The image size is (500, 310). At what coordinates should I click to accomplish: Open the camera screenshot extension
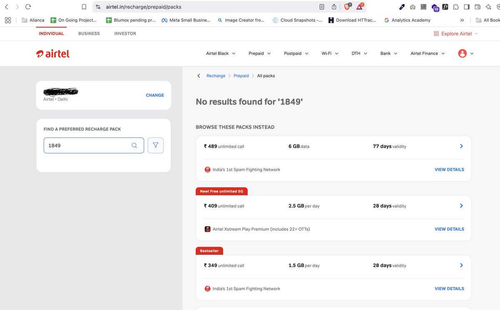click(412, 7)
